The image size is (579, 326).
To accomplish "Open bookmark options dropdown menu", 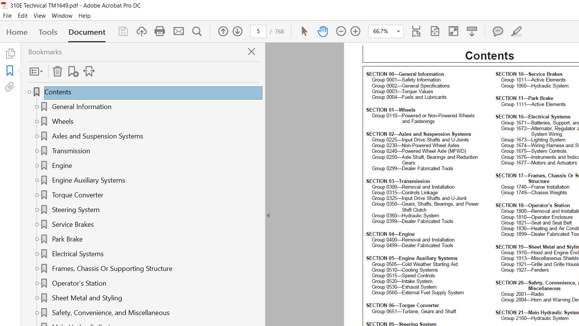I will point(36,71).
